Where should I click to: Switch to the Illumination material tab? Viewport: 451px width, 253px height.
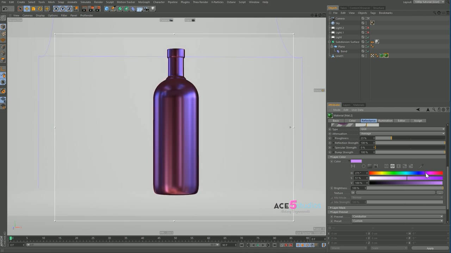click(385, 121)
